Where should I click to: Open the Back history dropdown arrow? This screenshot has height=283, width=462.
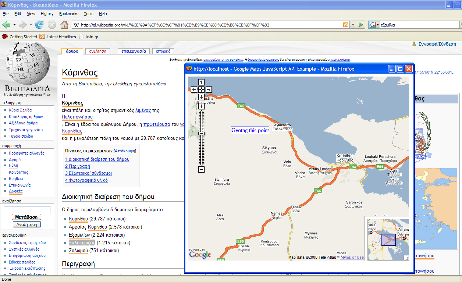15,25
